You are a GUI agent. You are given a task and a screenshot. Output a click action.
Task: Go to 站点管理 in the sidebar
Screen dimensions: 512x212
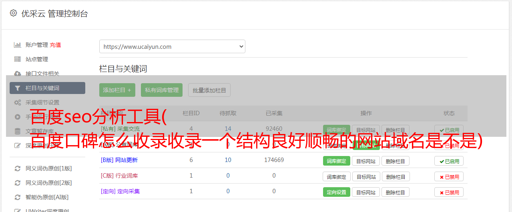tap(37, 59)
